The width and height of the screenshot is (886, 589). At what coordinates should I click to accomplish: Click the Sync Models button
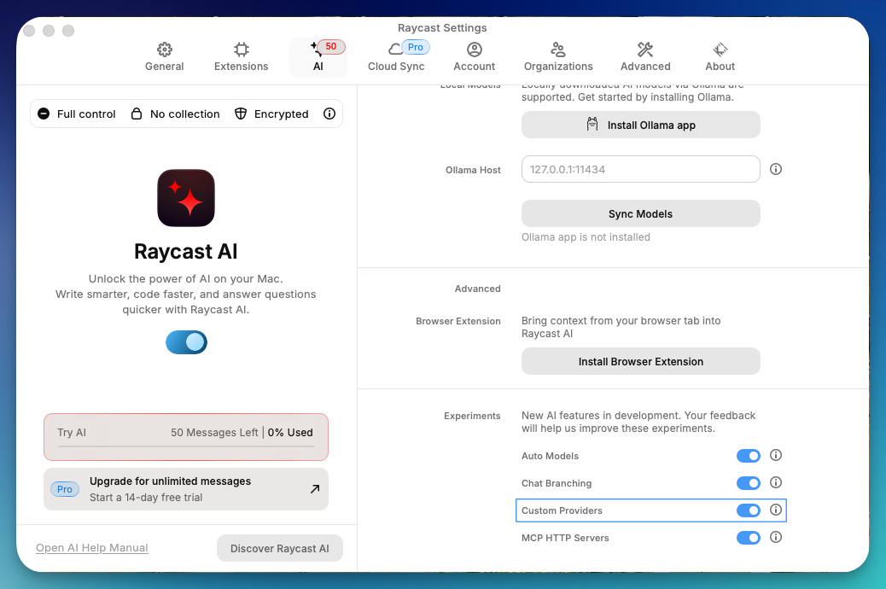(x=640, y=213)
